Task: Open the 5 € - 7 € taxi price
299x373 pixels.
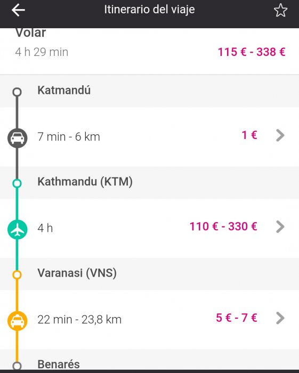Action: pos(237,318)
